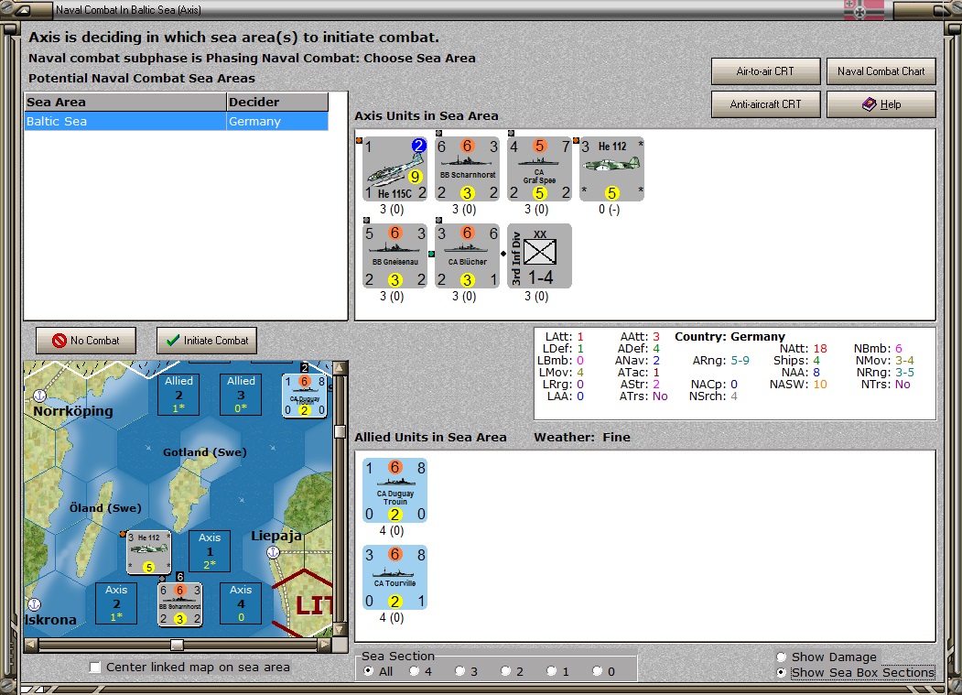Click map scroll left arrow
Screen dimensions: 962x695
(x=31, y=645)
